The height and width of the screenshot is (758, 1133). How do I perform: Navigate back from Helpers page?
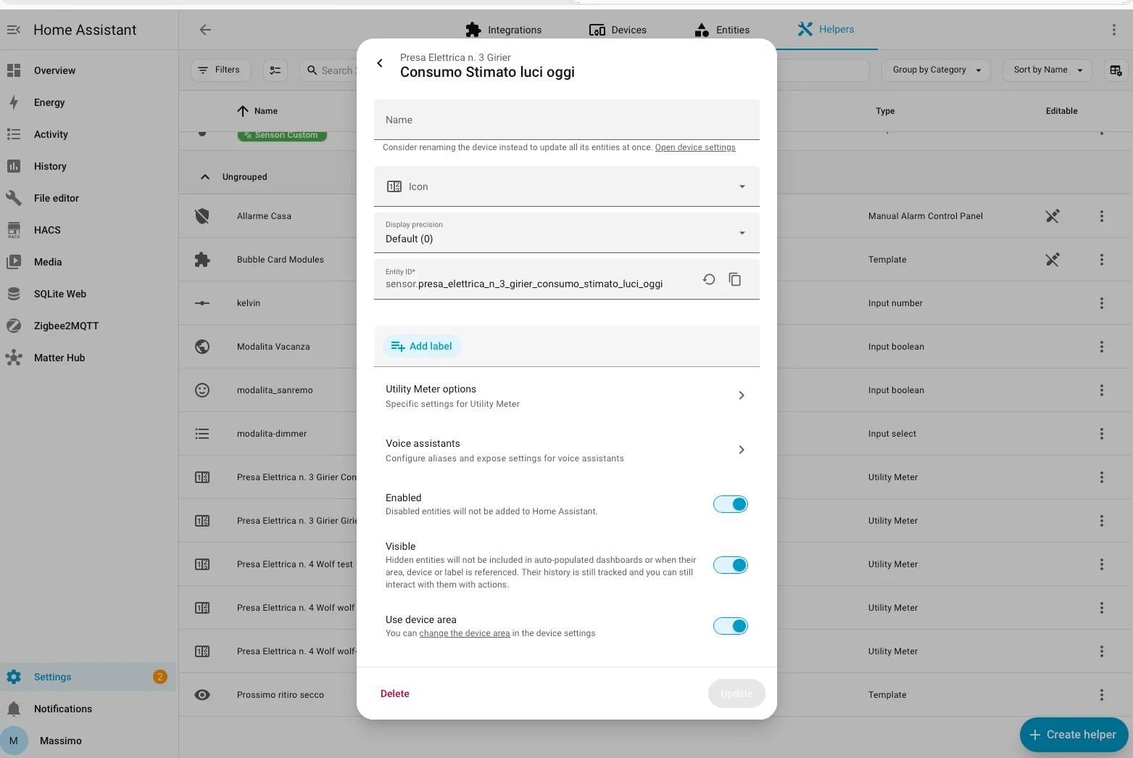pyautogui.click(x=205, y=30)
